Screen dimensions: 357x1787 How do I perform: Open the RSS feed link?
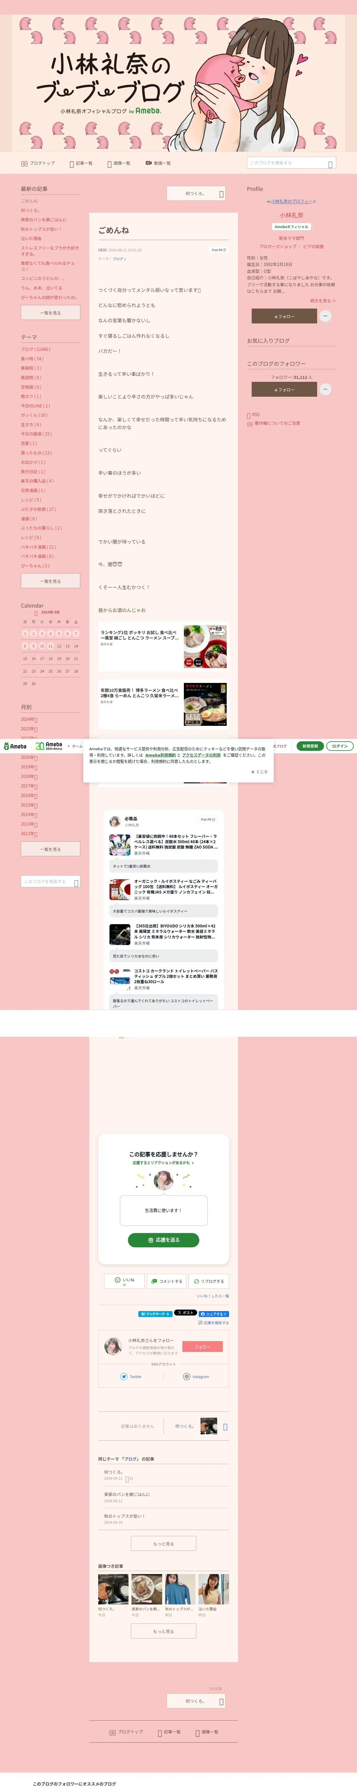pyautogui.click(x=254, y=415)
